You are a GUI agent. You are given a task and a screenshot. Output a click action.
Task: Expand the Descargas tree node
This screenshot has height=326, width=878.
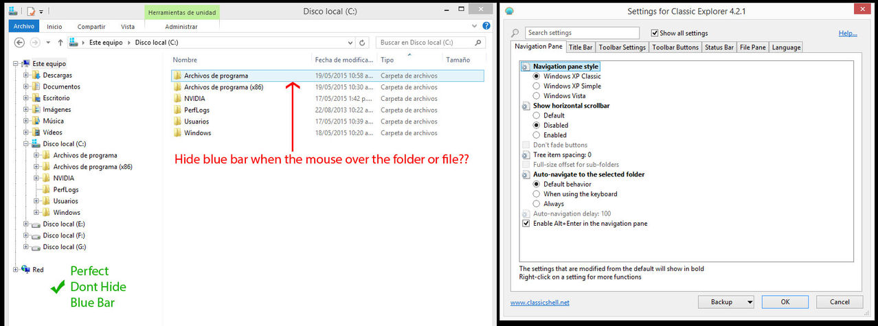26,75
